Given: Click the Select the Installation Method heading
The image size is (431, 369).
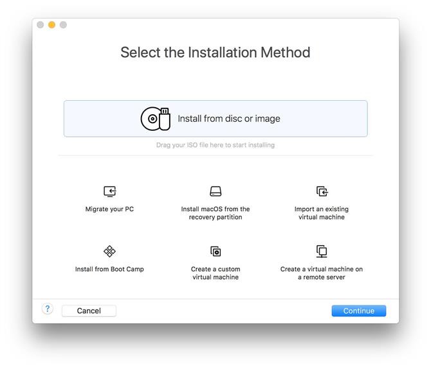Looking at the screenshot, I should click(215, 53).
